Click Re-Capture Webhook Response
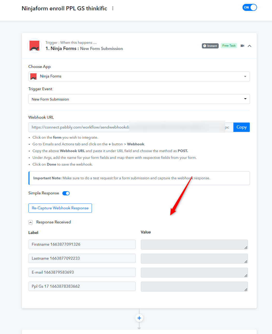Image resolution: width=272 pixels, height=334 pixels. click(60, 208)
